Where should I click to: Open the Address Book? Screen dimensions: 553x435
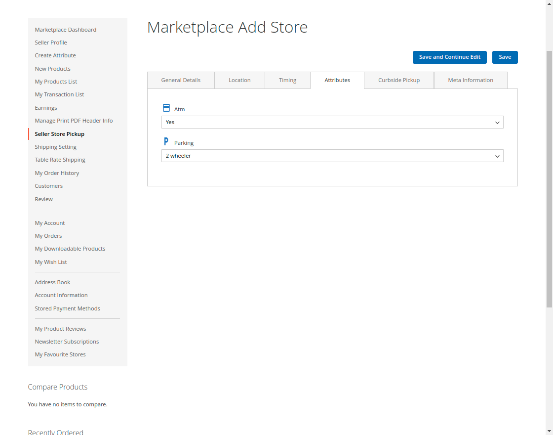[52, 282]
